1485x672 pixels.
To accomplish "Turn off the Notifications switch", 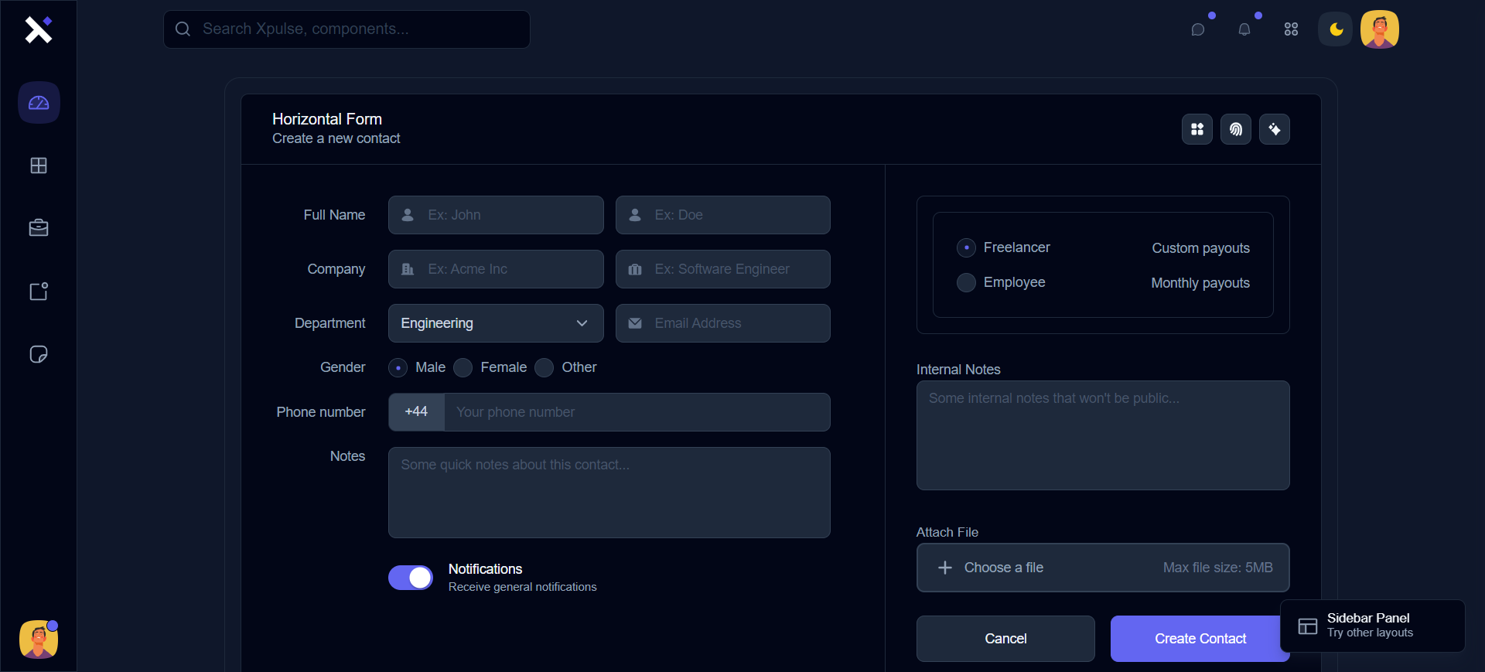I will pos(411,578).
